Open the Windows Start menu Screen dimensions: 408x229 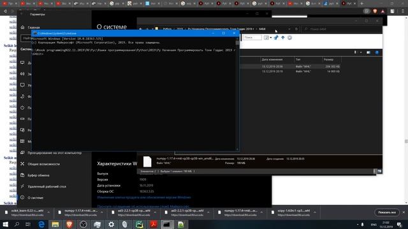[x=5, y=225]
